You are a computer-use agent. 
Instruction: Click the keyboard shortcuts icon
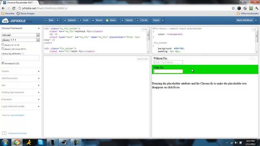point(4,133)
